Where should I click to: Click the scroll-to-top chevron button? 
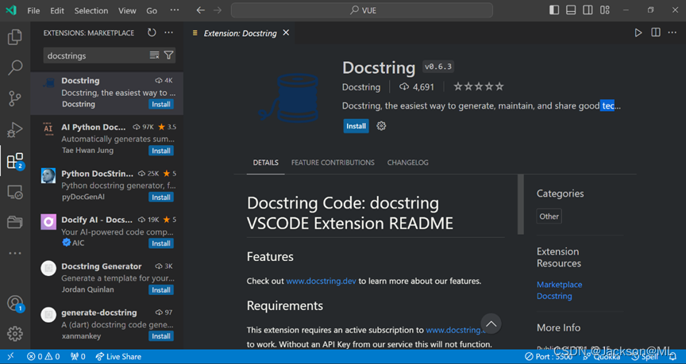491,324
